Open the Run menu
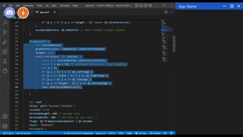 point(54,5)
